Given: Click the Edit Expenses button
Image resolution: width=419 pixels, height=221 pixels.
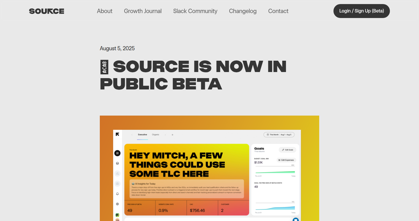Looking at the screenshot, I should click(x=286, y=160).
